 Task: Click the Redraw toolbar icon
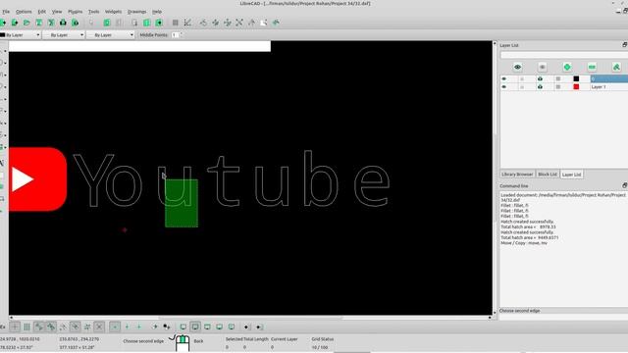point(203,23)
